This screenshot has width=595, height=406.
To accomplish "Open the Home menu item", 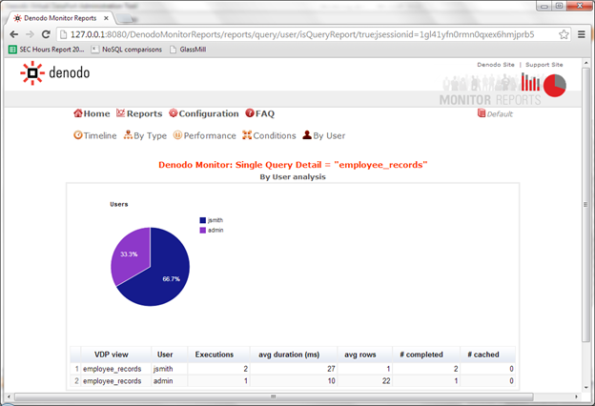I will click(x=96, y=113).
